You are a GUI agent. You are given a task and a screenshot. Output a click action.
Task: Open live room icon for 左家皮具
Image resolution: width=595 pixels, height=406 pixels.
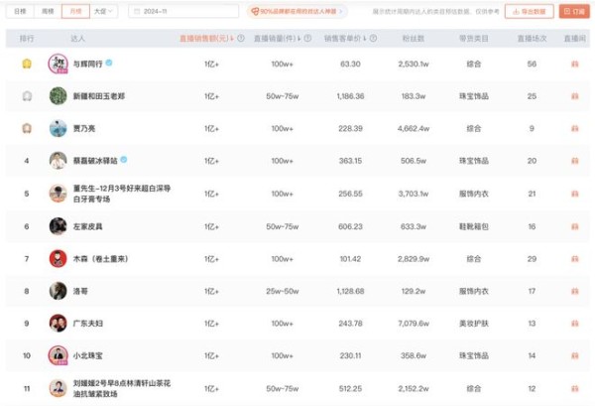pos(574,226)
